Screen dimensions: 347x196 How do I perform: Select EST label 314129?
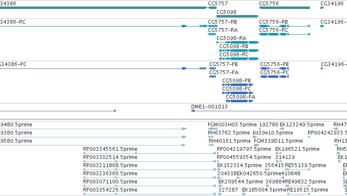285,157
